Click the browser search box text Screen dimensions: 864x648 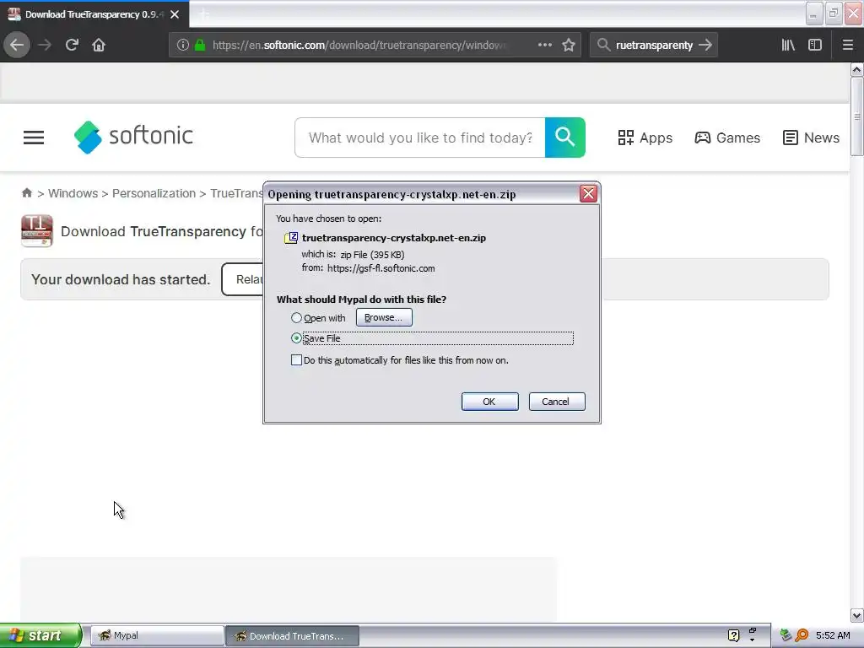654,46
